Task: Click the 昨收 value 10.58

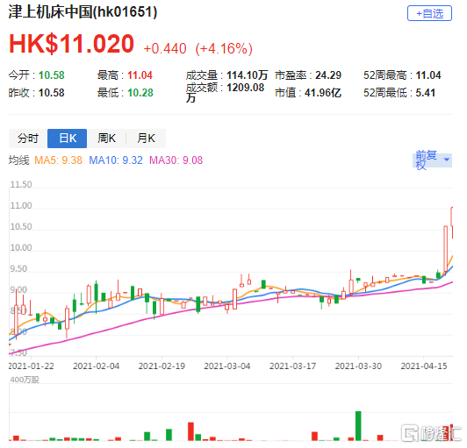Action: point(51,93)
